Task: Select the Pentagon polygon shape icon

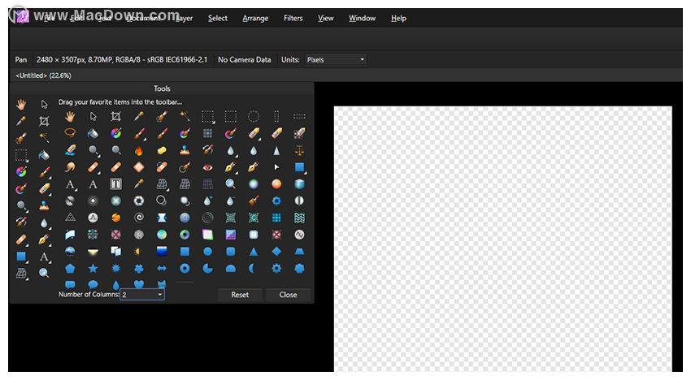Action: [x=70, y=268]
